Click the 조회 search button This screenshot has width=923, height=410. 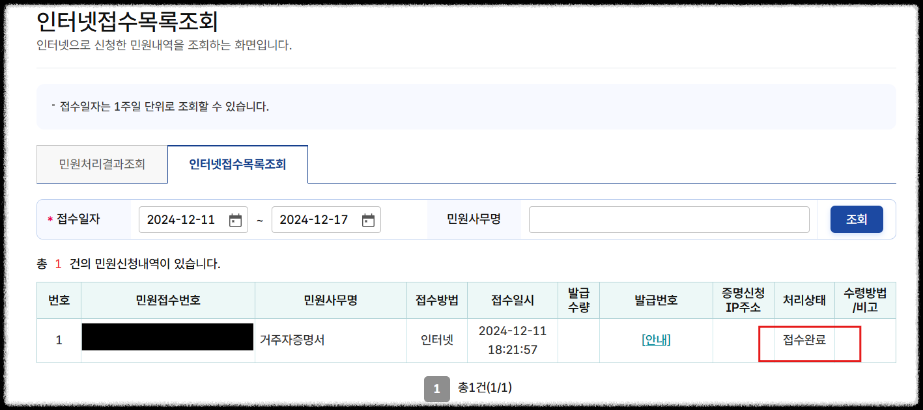856,219
